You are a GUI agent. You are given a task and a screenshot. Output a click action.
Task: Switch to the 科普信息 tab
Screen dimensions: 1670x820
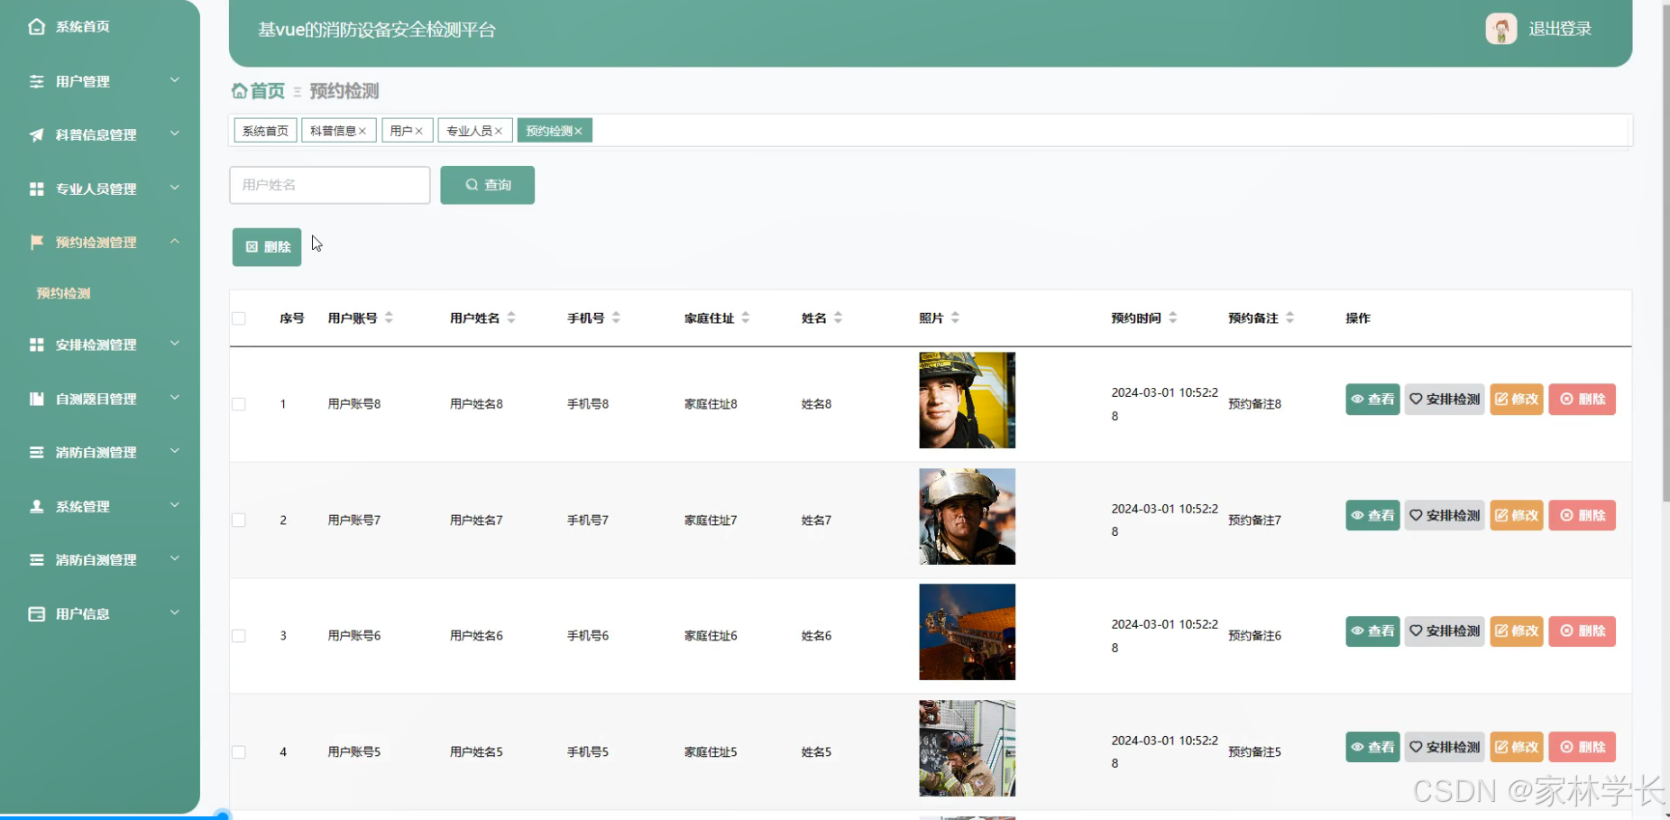pos(333,131)
